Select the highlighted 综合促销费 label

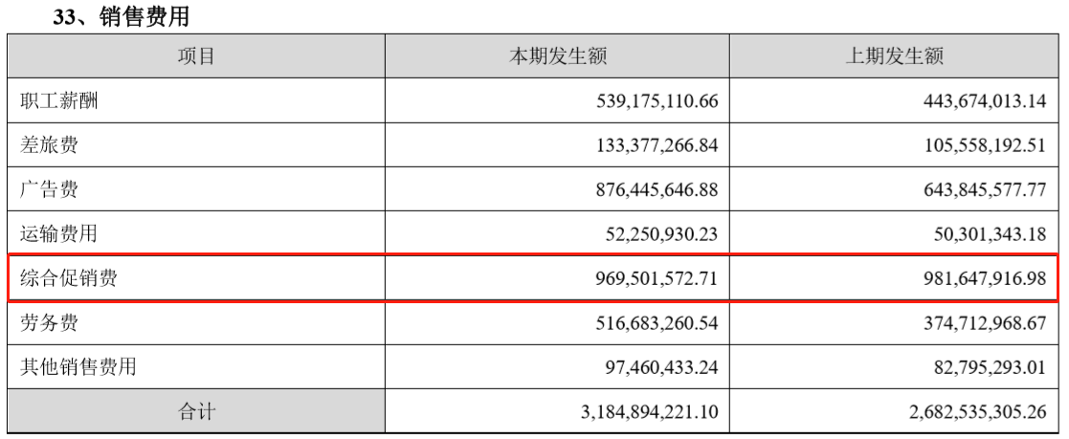coord(69,278)
